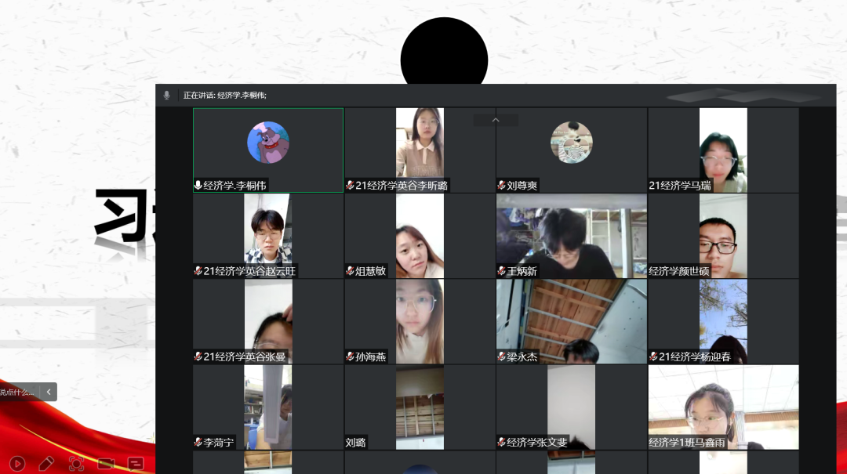Click the play icon in bottom toolbar

pos(16,463)
